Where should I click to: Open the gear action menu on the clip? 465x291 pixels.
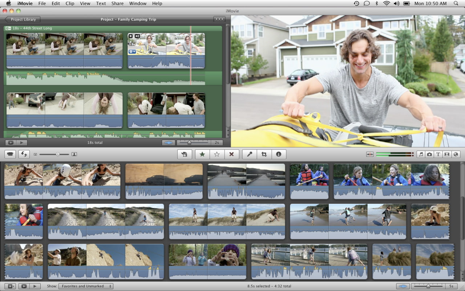[x=132, y=52]
